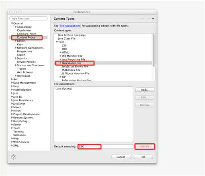Expand the HTML content type
Image resolution: width=205 pixels, height=176 pixels.
pyautogui.click(x=60, y=52)
